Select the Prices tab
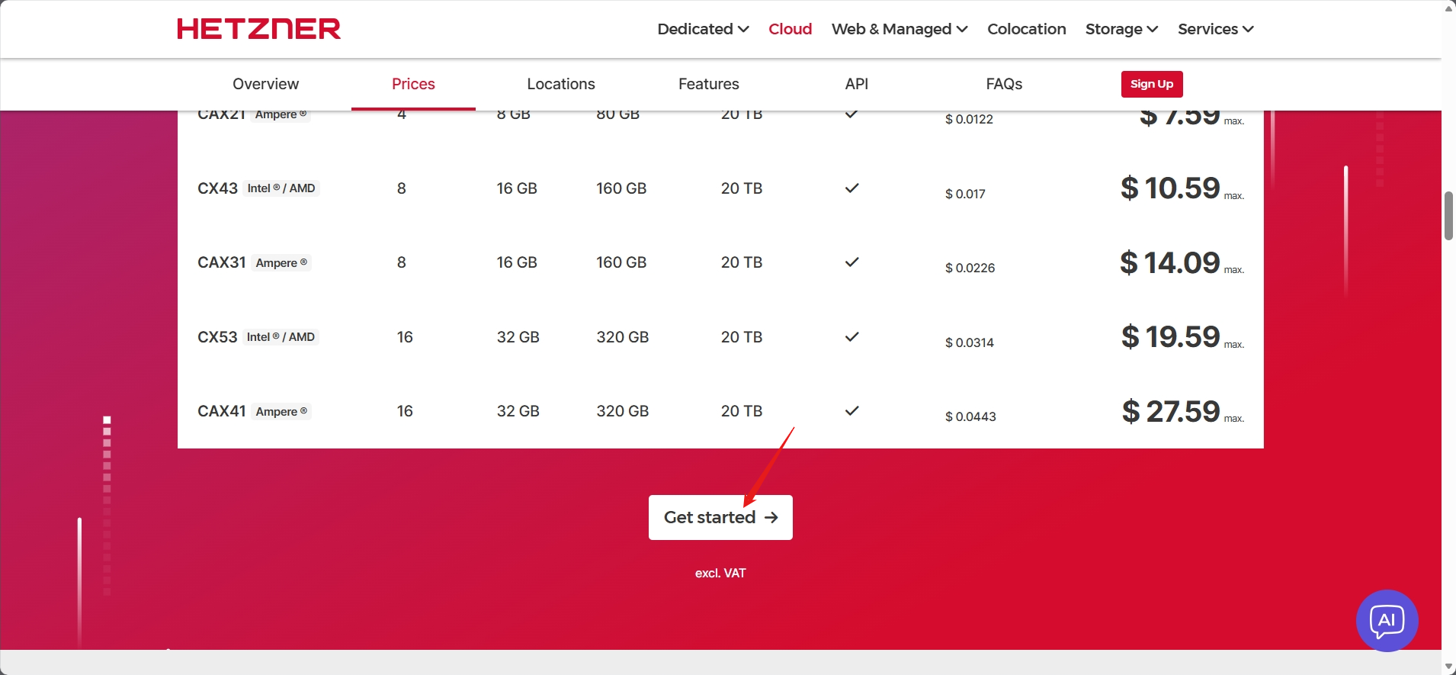 pyautogui.click(x=413, y=84)
